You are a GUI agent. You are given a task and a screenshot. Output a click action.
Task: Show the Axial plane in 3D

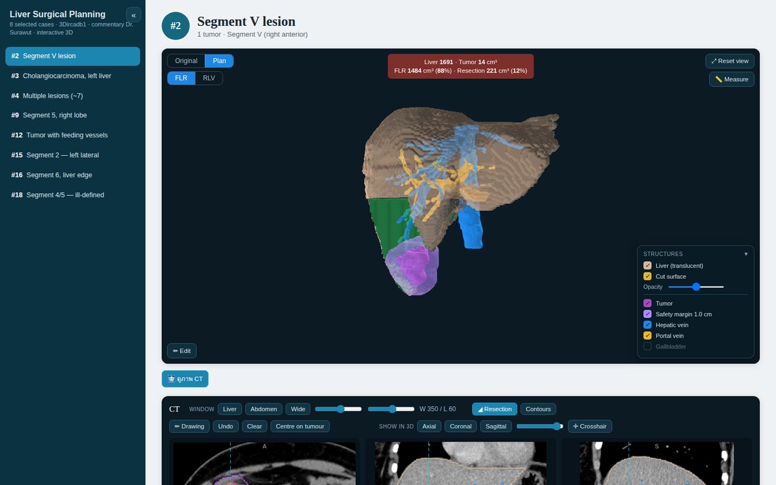click(429, 426)
